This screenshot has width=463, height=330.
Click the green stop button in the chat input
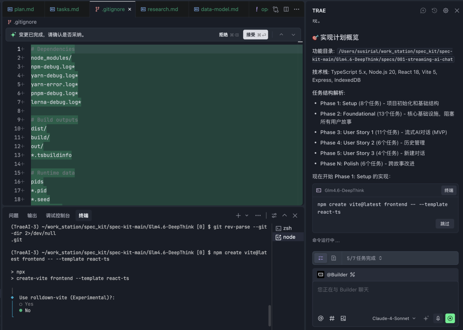coord(450,318)
